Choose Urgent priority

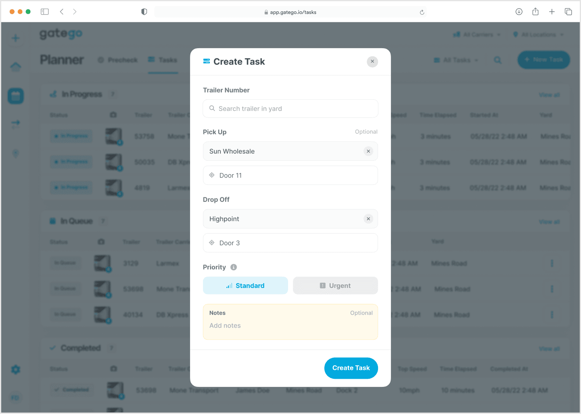click(335, 286)
